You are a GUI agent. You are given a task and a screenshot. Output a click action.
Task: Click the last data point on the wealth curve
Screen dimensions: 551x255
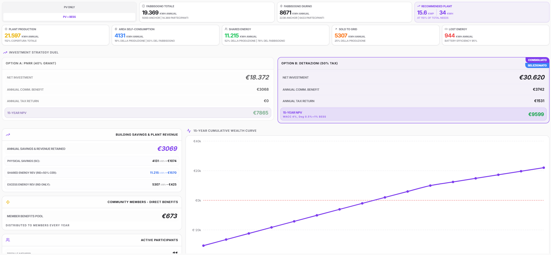(x=544, y=168)
